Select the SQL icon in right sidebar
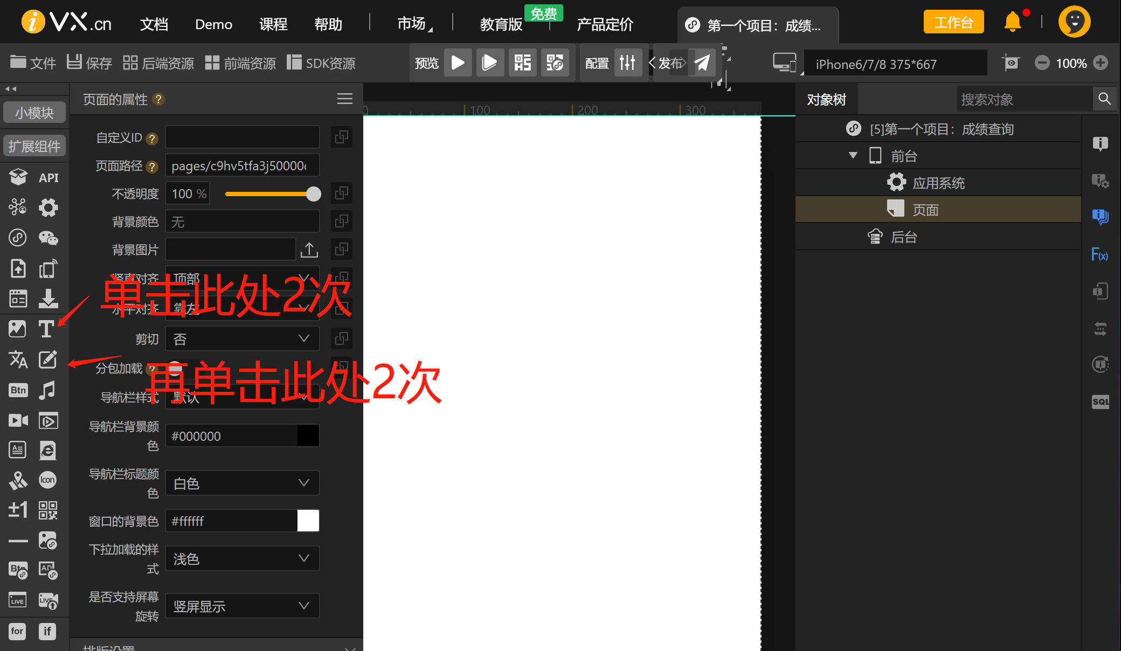Screen dimensions: 1121x651 point(1100,401)
